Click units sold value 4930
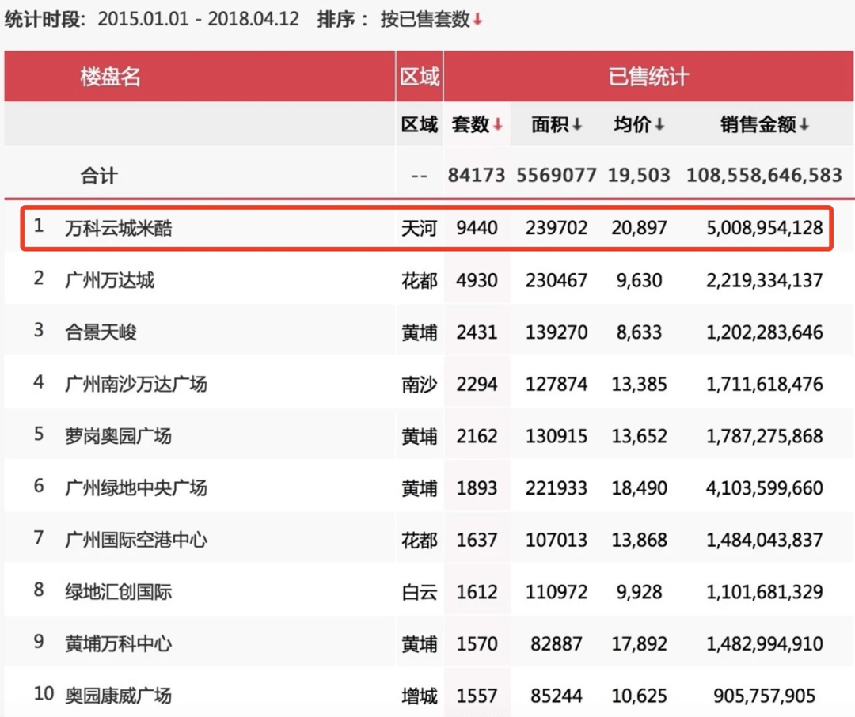This screenshot has height=717, width=855. 477,280
